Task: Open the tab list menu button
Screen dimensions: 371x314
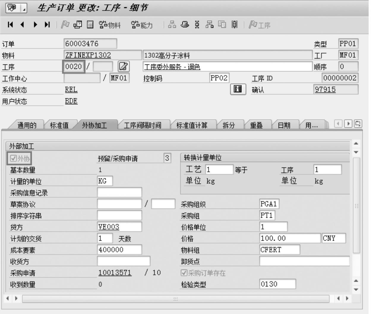Action: pyautogui.click(x=358, y=124)
